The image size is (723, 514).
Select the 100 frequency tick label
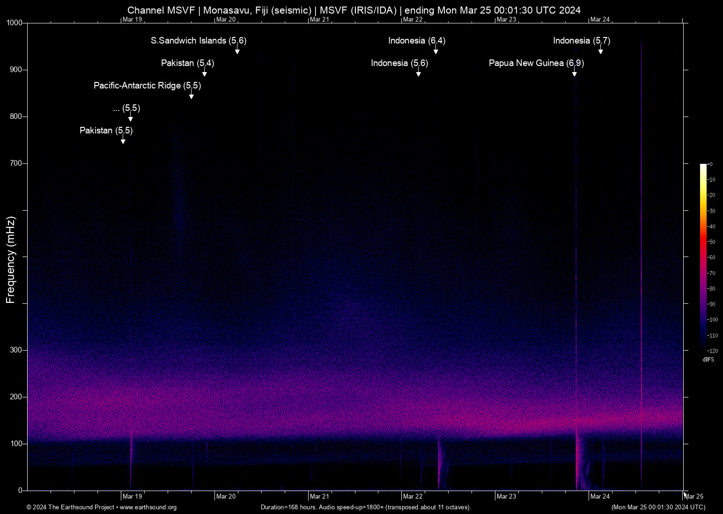[x=16, y=444]
